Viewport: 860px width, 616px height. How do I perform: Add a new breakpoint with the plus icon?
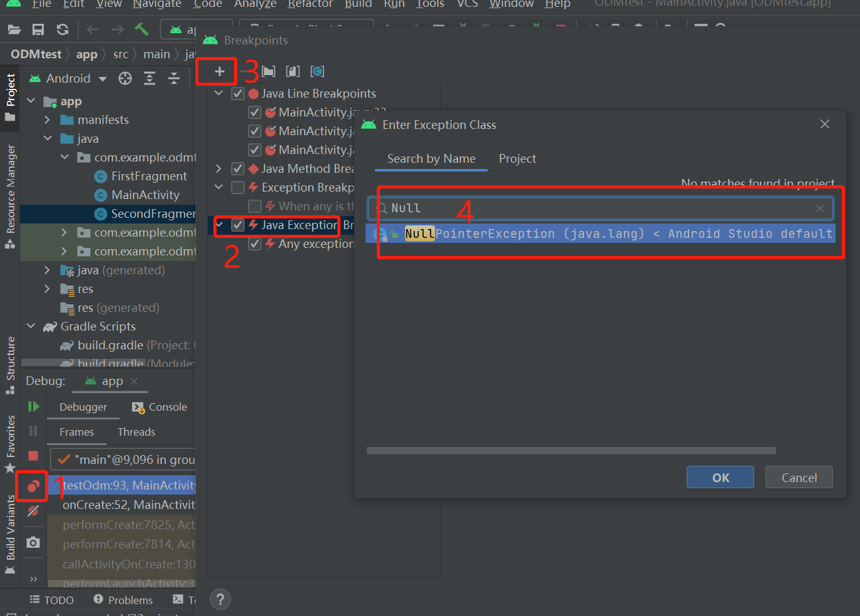(220, 71)
